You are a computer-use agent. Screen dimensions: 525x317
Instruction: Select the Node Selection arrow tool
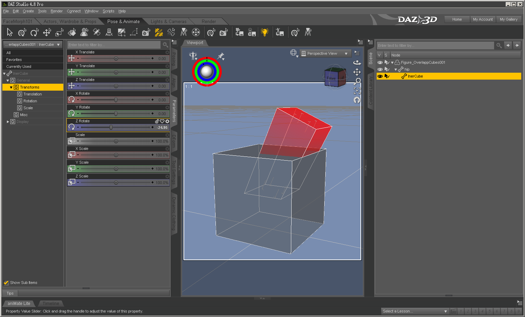[10, 32]
